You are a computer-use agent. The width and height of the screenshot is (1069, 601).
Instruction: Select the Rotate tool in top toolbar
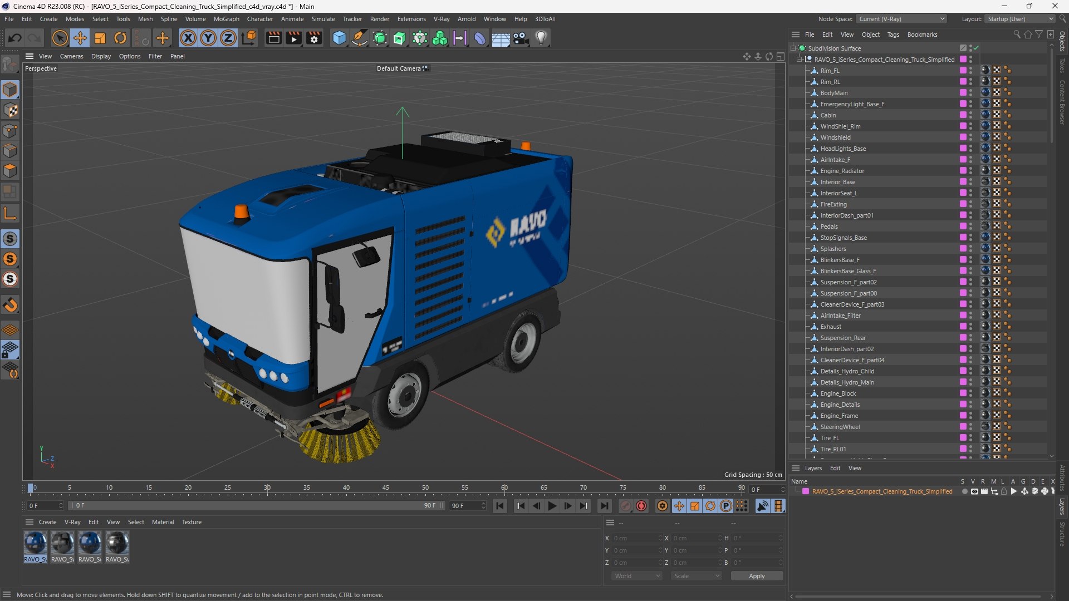tap(120, 38)
